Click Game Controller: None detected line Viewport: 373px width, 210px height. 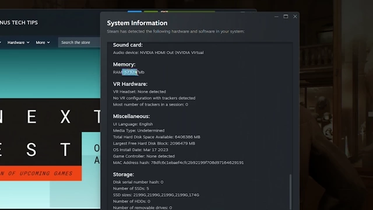(144, 156)
